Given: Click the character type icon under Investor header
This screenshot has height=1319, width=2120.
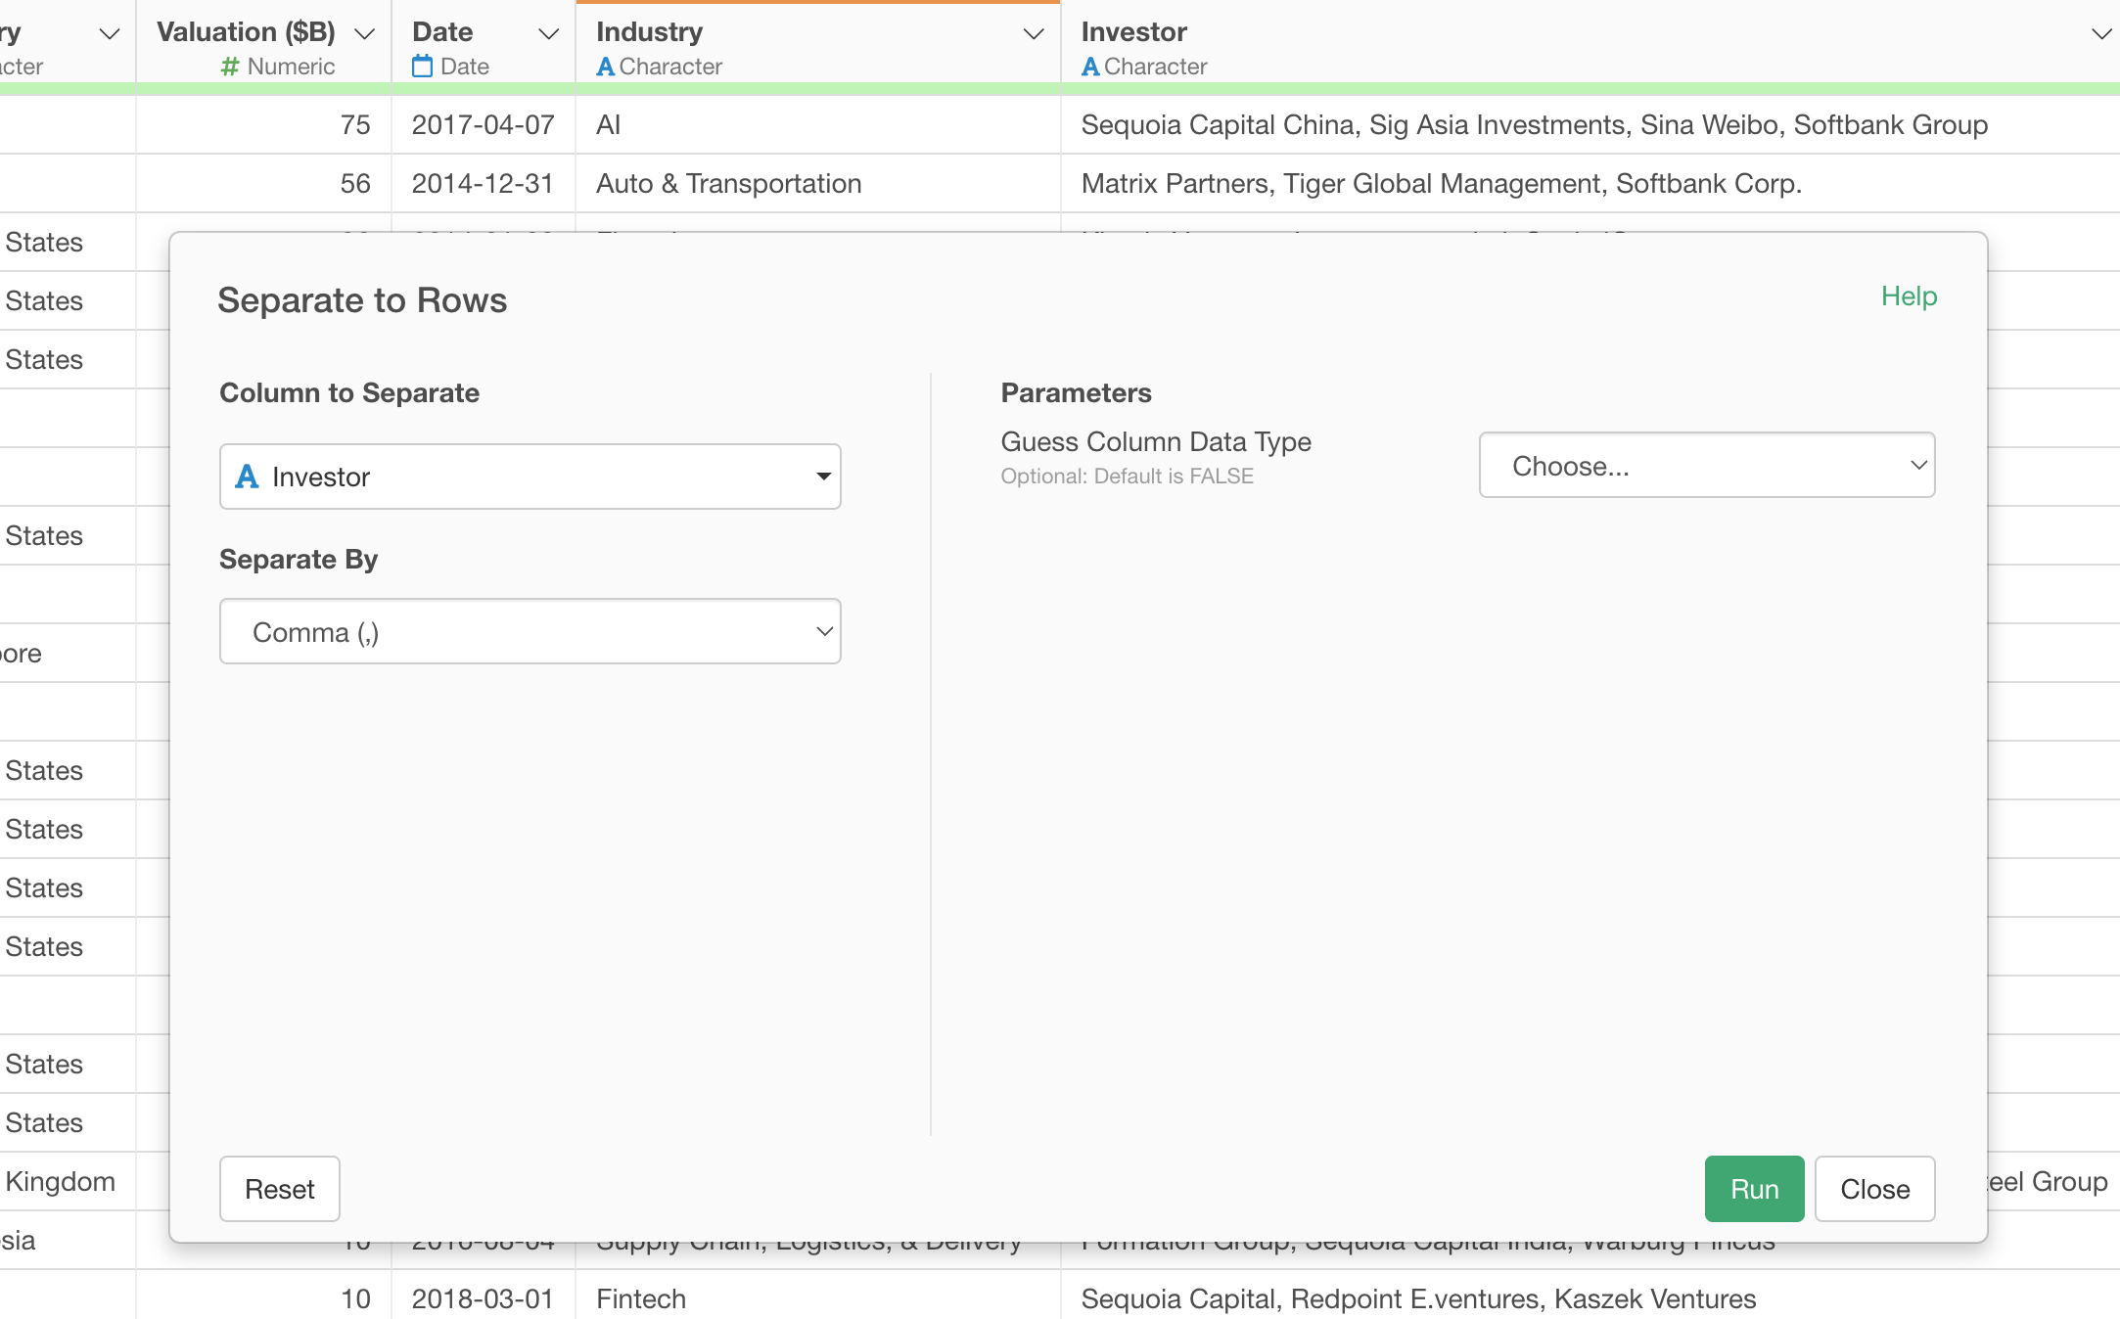Looking at the screenshot, I should pyautogui.click(x=1090, y=67).
